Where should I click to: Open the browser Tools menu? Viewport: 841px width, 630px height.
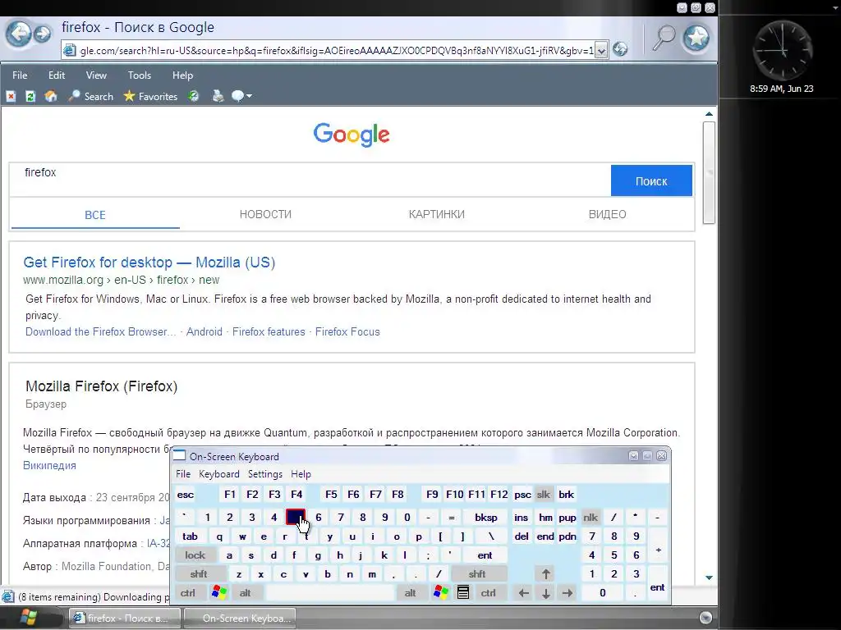(140, 75)
